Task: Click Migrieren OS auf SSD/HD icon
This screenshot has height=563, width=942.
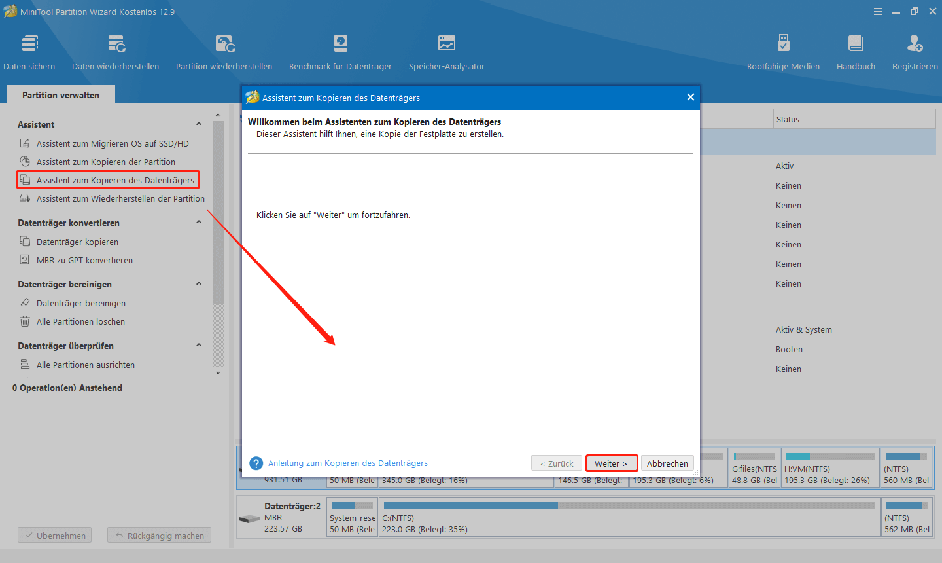Action: [25, 143]
